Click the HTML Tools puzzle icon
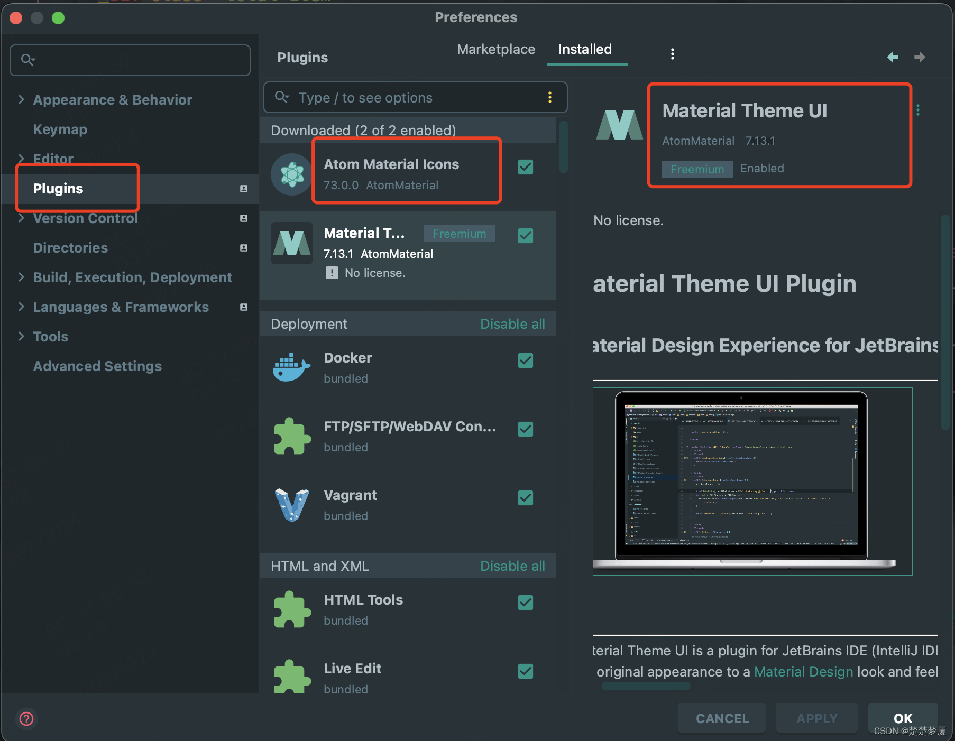Viewport: 955px width, 741px height. pyautogui.click(x=292, y=610)
